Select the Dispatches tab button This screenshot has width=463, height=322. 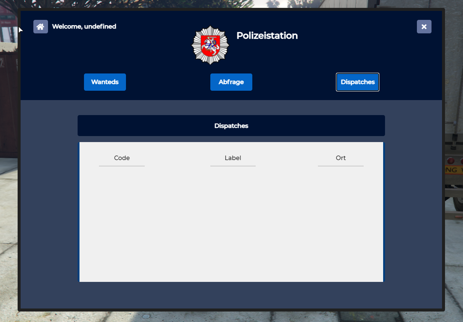[358, 82]
